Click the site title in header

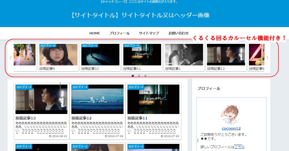pyautogui.click(x=140, y=15)
